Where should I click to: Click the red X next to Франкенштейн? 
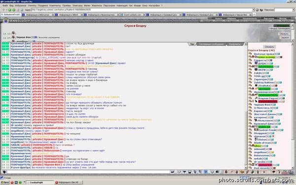pos(281,92)
